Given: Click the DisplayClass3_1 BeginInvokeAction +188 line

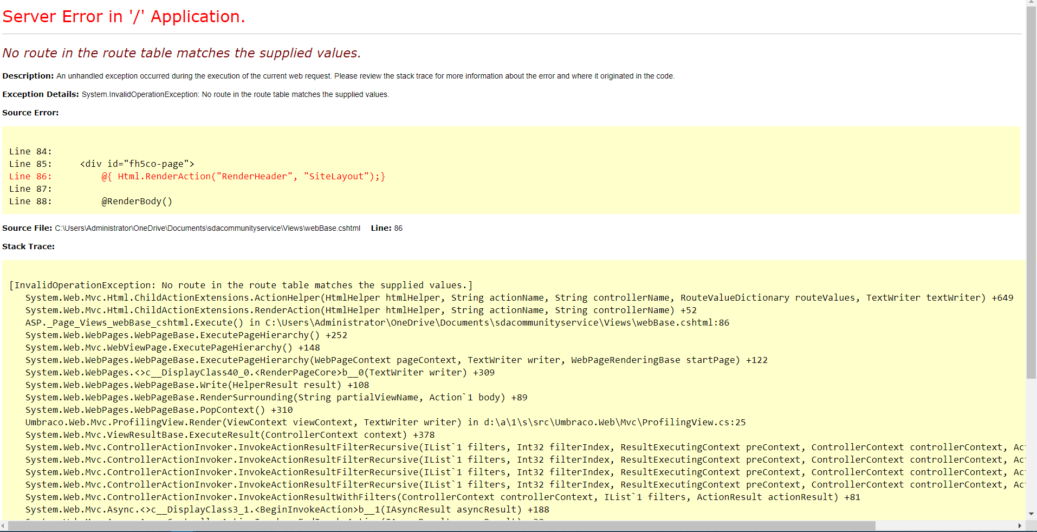Looking at the screenshot, I should pos(287,510).
